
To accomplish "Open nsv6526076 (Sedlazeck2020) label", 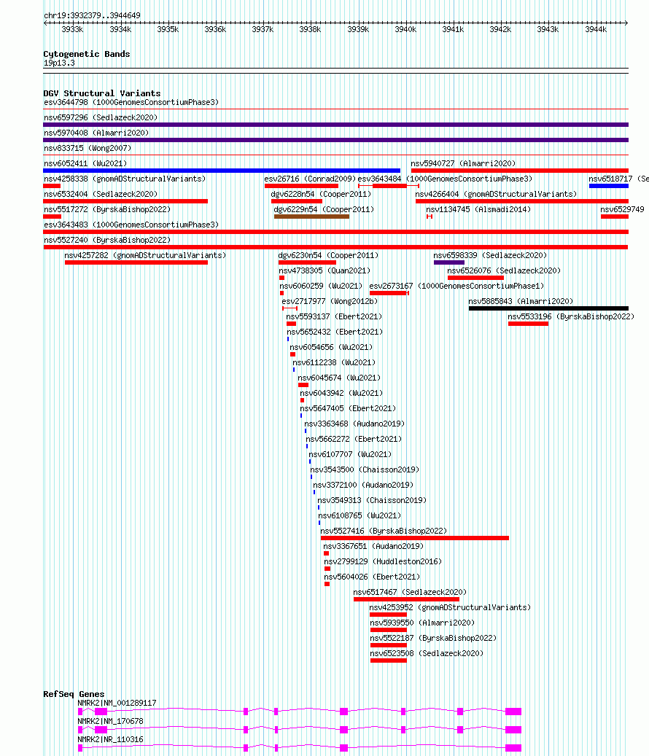I will click(x=504, y=271).
